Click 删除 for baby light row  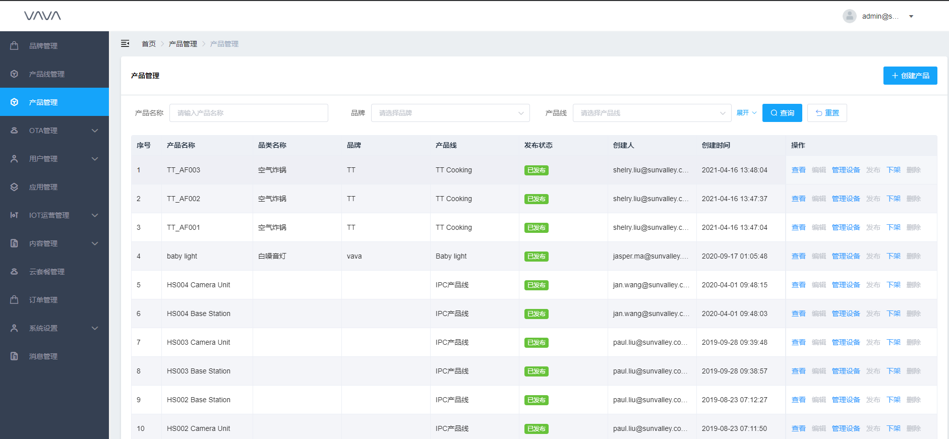(x=914, y=256)
